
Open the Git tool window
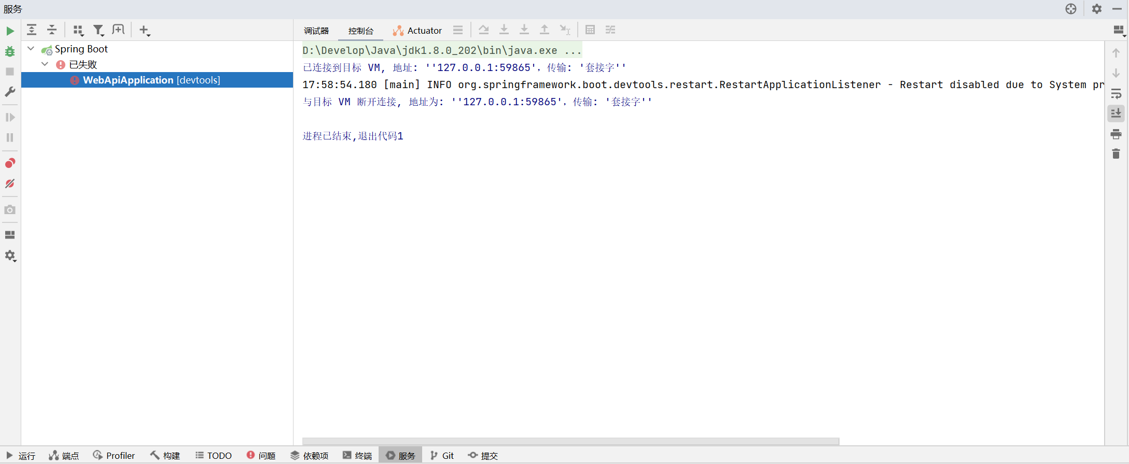click(x=442, y=455)
